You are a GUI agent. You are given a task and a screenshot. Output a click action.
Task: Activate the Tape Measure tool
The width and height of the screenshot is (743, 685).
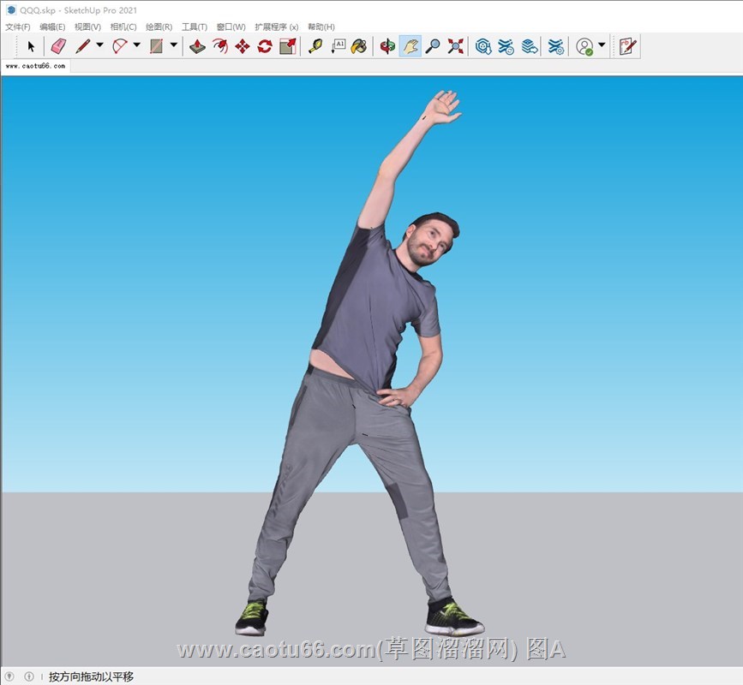pos(315,46)
